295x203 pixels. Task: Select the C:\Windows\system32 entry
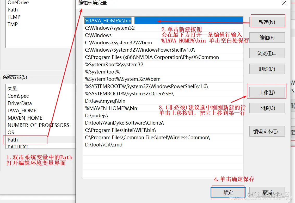pyautogui.click(x=163, y=28)
